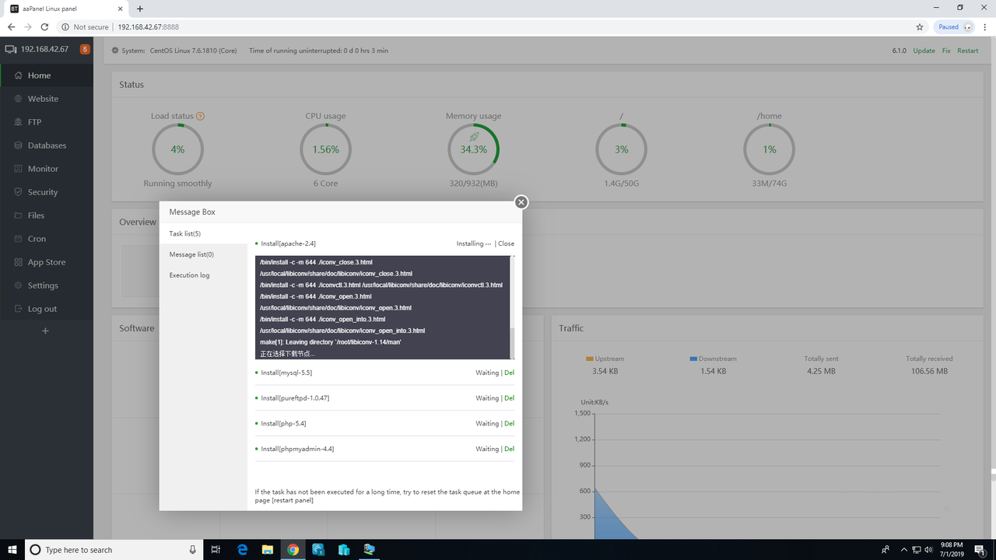The image size is (996, 560).
Task: Bookmark page with star icon
Action: click(x=920, y=26)
